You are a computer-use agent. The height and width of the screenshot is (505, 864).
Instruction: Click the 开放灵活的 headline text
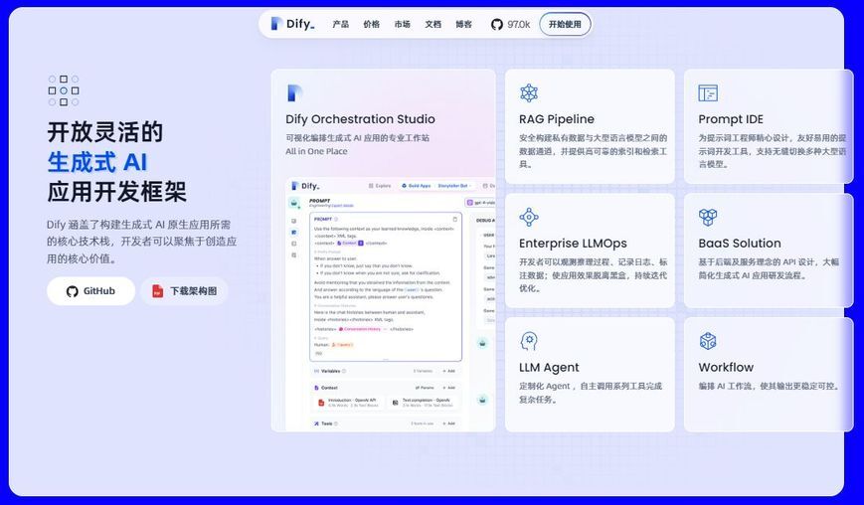104,132
